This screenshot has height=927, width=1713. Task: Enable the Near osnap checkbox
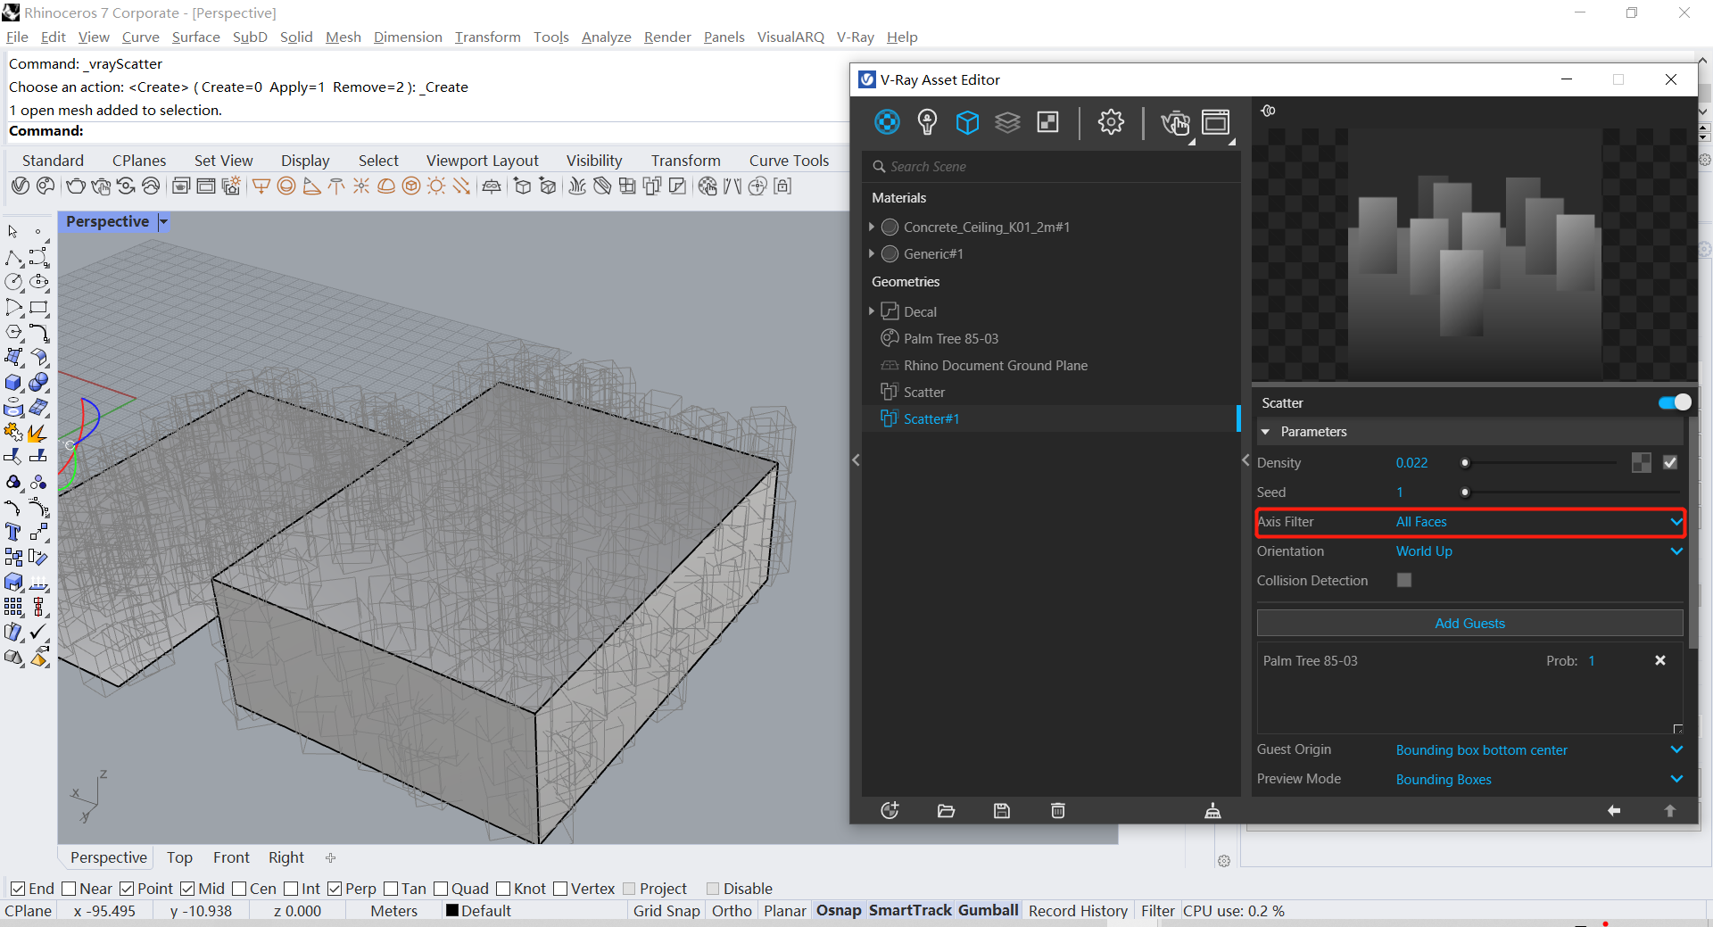point(69,889)
